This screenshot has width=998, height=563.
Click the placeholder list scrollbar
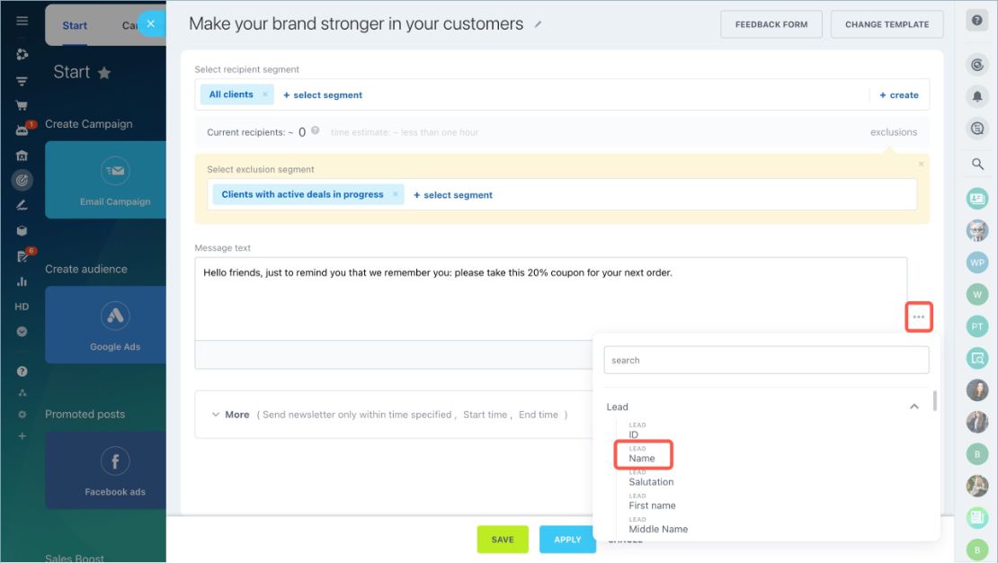coord(934,401)
